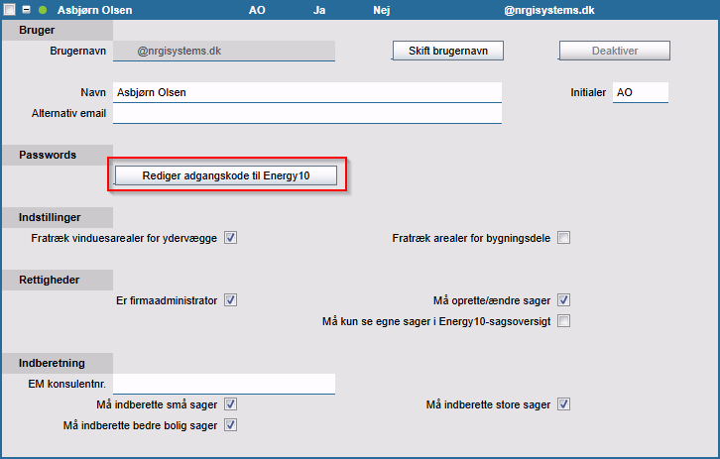Viewport: 720px width, 459px height.
Task: Click the Skift brugernavn button
Action: click(x=447, y=51)
